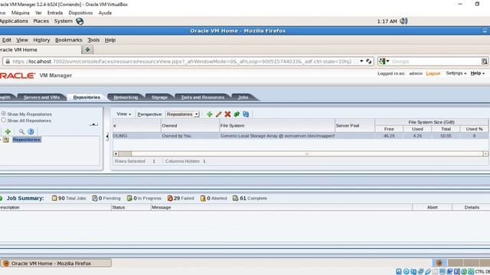Click the GNOME panel web browser globe launcher
Viewport: 490px width, 275px height.
(80, 21)
